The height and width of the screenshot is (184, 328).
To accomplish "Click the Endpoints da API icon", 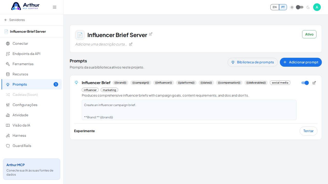I will pos(8,54).
